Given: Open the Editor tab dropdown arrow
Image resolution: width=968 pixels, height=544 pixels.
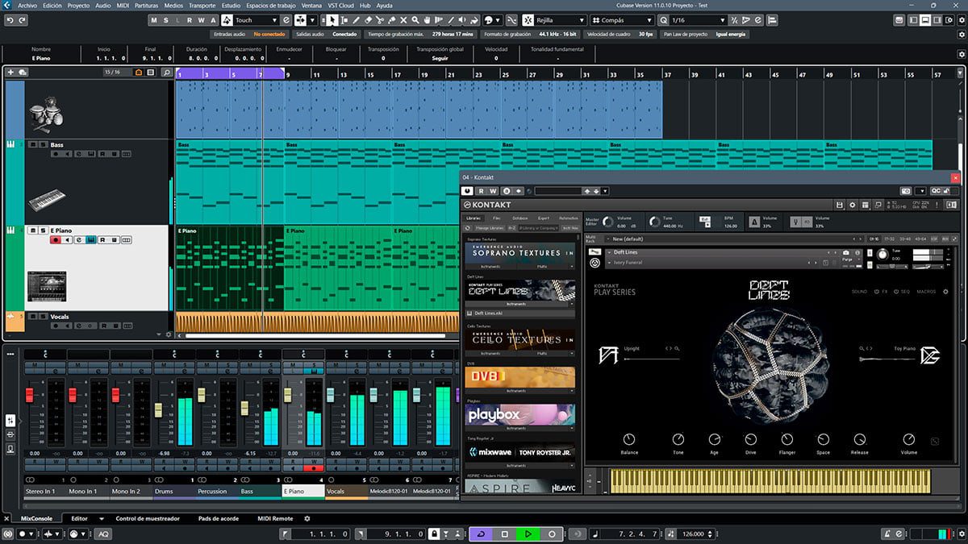Looking at the screenshot, I should (102, 519).
